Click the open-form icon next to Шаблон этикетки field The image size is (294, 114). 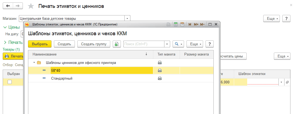(x=287, y=82)
